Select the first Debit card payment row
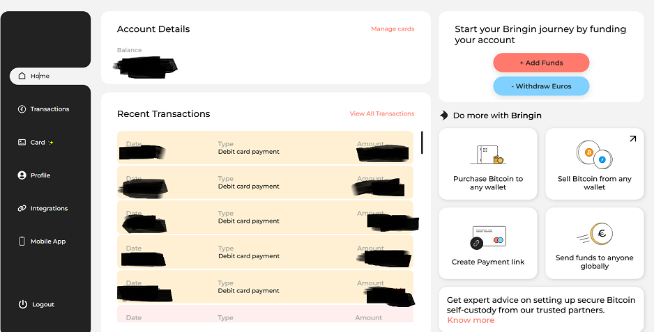Viewport: 654px width, 332px height. click(x=265, y=148)
